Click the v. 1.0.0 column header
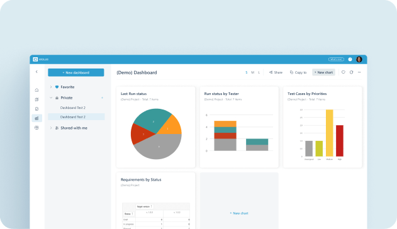 [149, 213]
